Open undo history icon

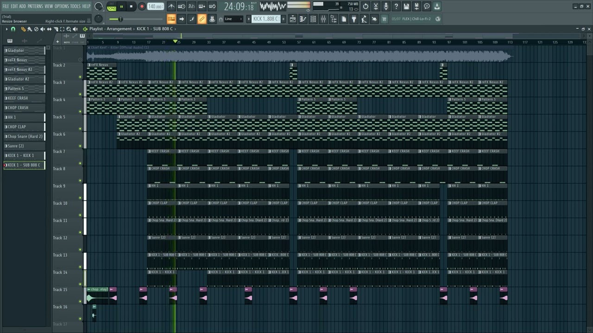[366, 6]
